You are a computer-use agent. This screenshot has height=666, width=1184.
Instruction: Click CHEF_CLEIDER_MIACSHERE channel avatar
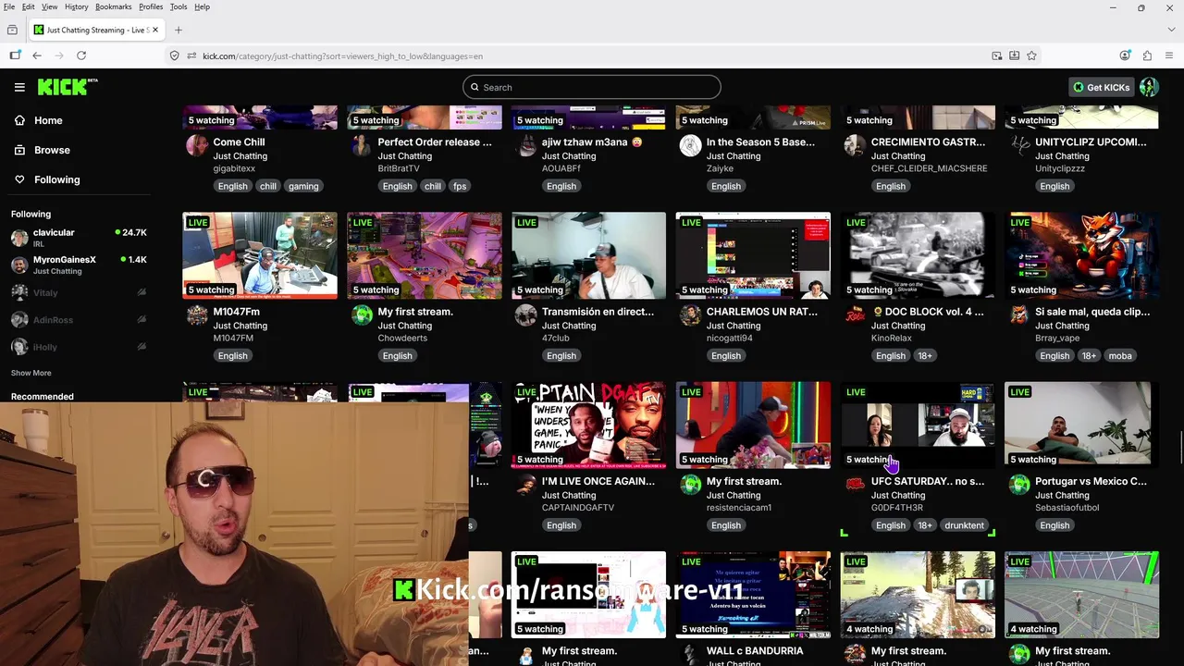pos(855,145)
